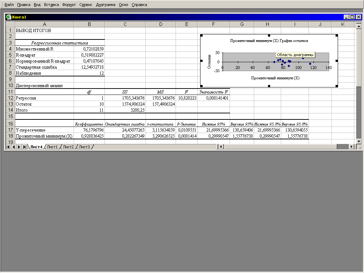Select column K header
Viewport: 364px width, 273px height.
[343, 24]
